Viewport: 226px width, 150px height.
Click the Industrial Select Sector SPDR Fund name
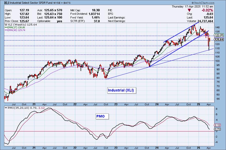(x=31, y=3)
